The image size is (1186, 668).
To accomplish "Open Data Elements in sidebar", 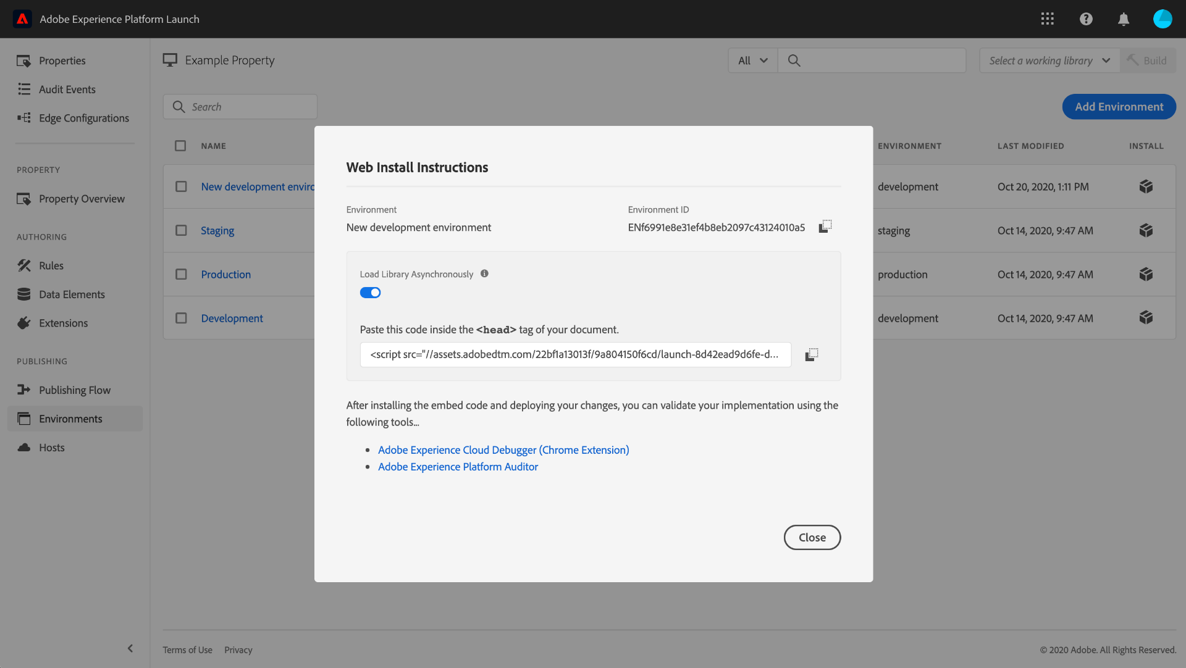I will pyautogui.click(x=72, y=294).
